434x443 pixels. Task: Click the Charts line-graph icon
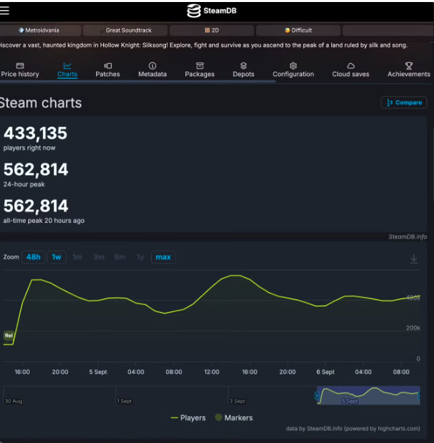[x=67, y=66]
